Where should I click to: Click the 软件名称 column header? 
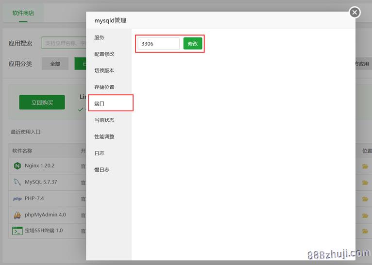coord(22,151)
